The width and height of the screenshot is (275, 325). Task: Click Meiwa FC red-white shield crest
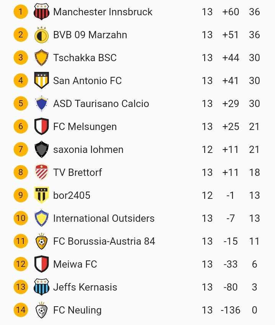41,264
